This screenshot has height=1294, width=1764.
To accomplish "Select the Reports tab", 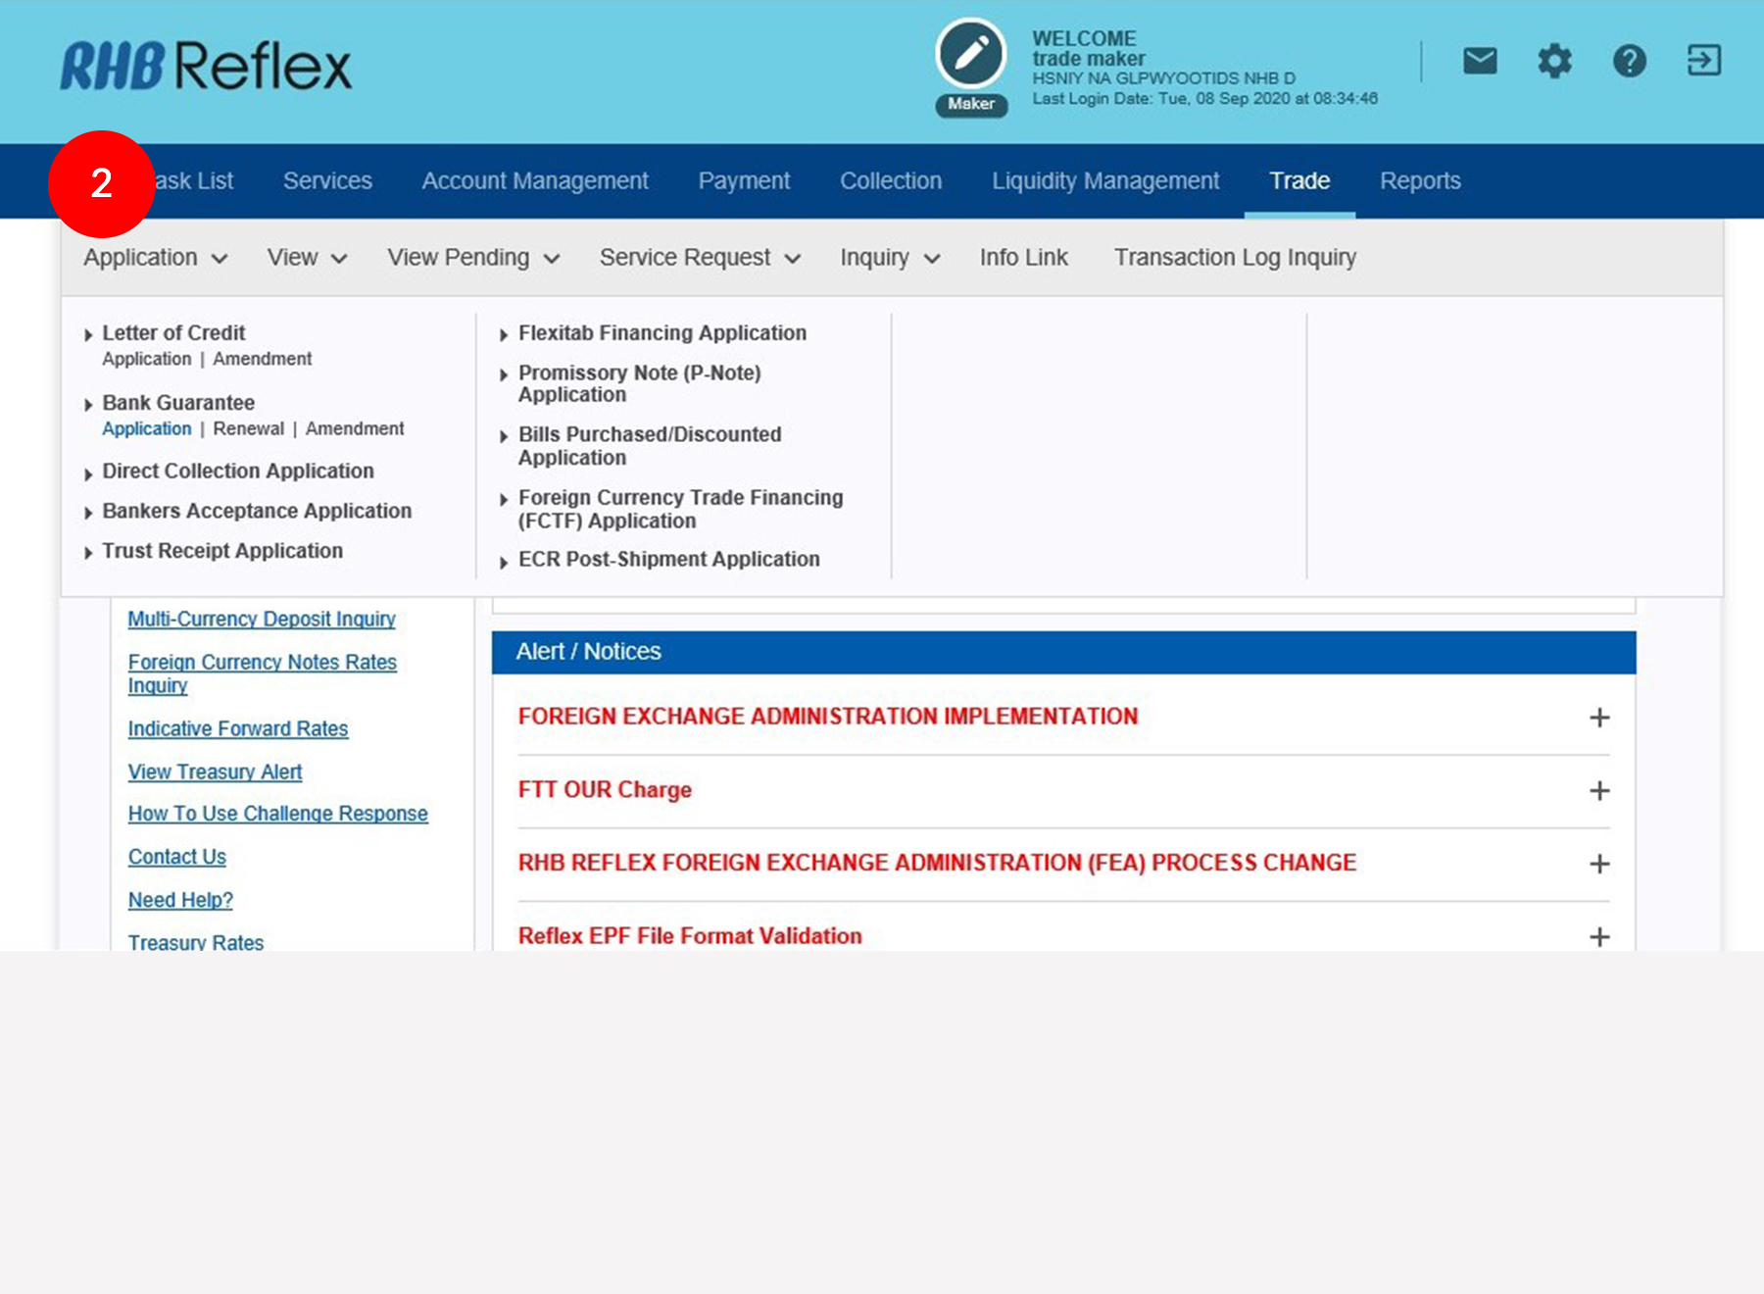I will point(1419,181).
